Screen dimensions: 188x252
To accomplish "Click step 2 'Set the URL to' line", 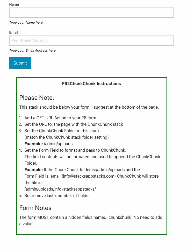I will (74, 124).
